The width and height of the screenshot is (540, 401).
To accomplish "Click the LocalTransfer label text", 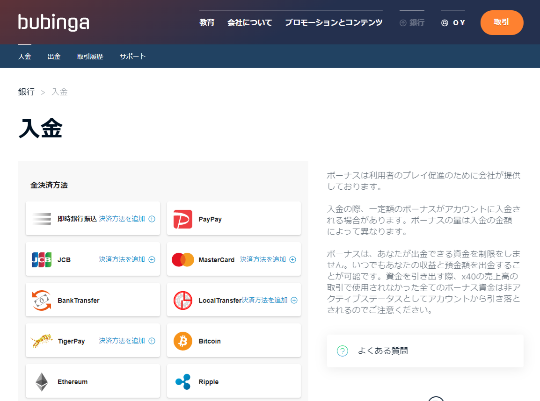I will click(x=220, y=300).
